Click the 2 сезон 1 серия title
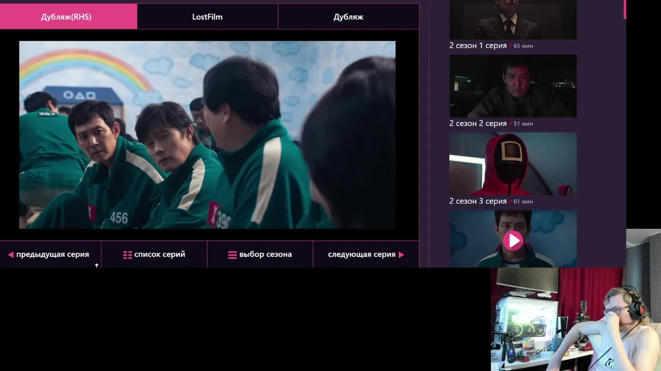This screenshot has width=661, height=371. (x=478, y=45)
